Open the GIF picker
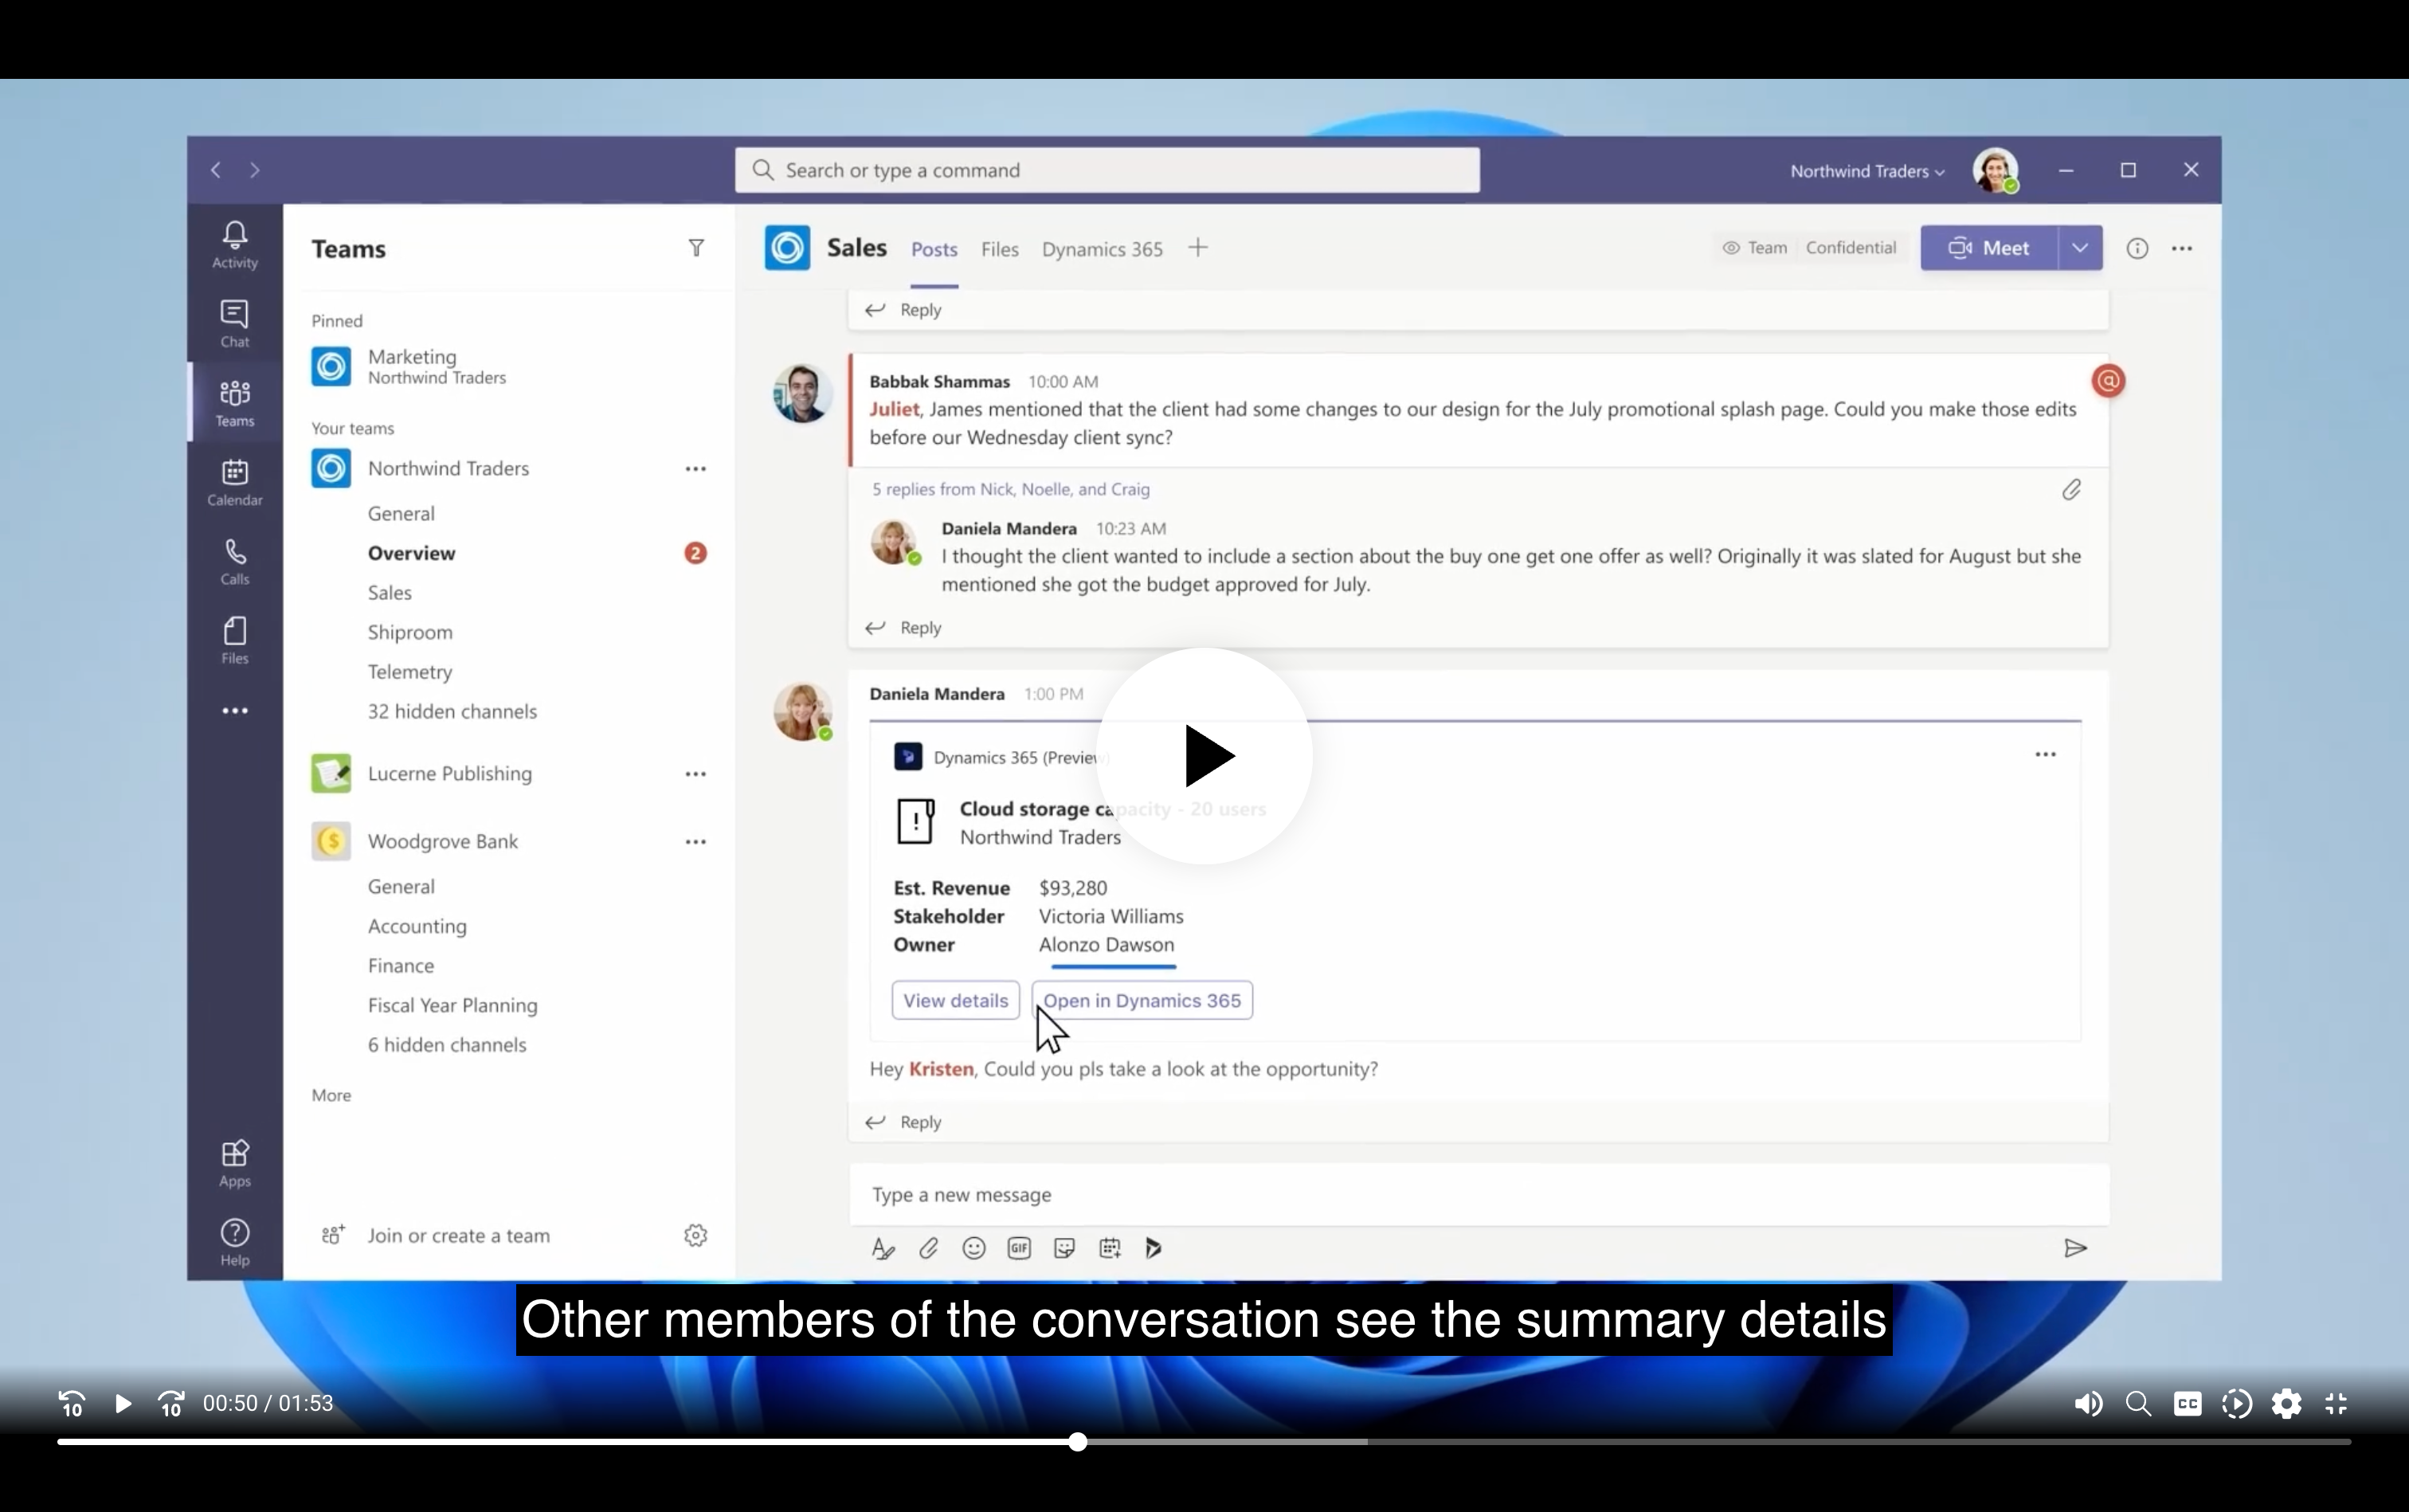2409x1512 pixels. (x=1019, y=1248)
